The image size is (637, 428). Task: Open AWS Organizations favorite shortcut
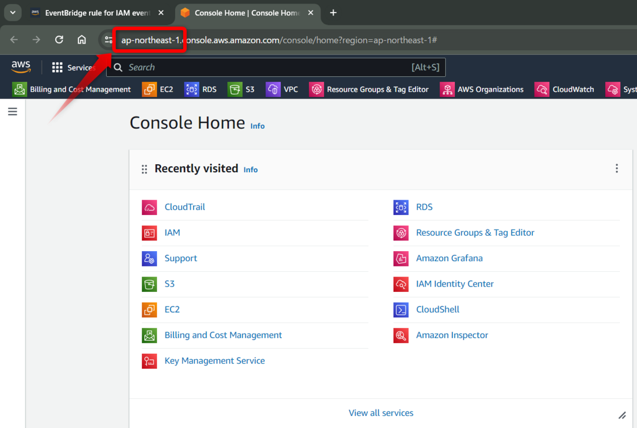[x=482, y=90]
